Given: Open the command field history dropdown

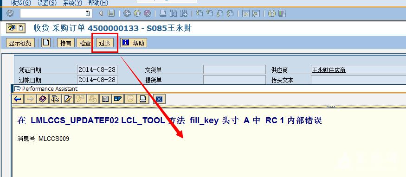Looking at the screenshot, I should coord(88,13).
